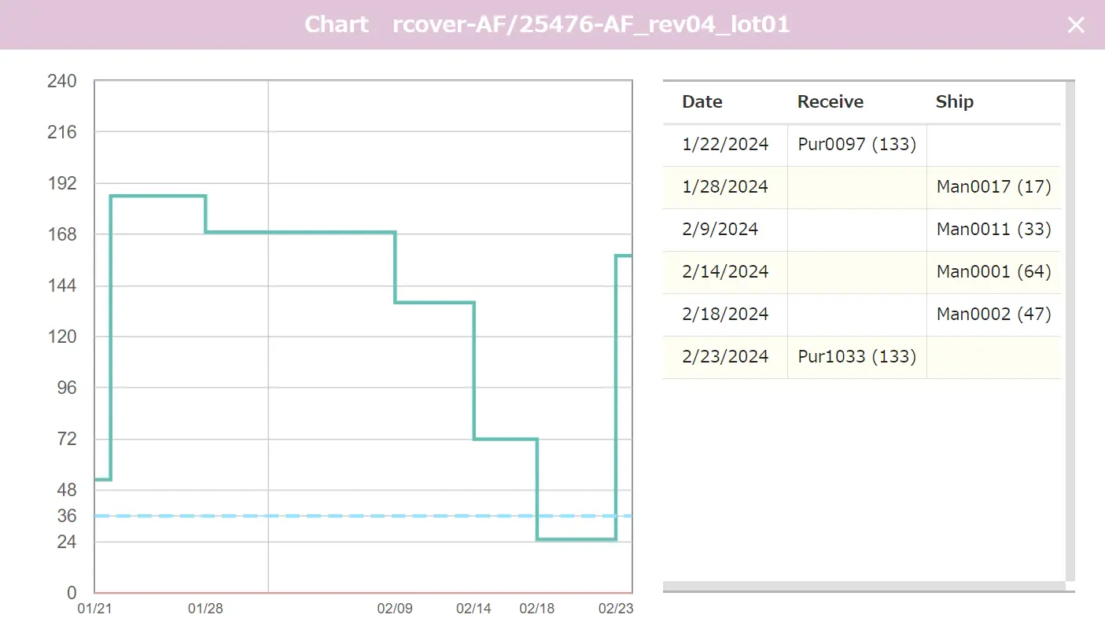
Task: Select Man0011 (33) shipment cell
Action: click(993, 230)
